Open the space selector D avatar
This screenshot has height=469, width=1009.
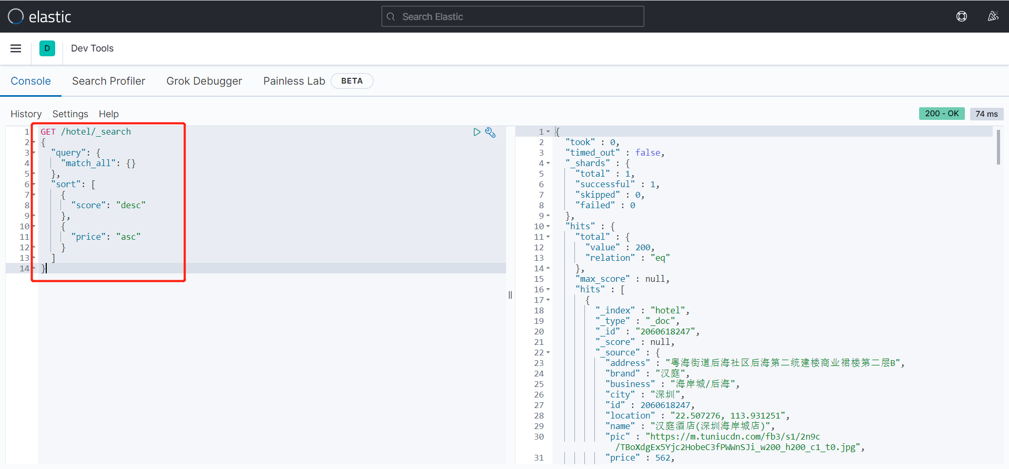[x=47, y=48]
